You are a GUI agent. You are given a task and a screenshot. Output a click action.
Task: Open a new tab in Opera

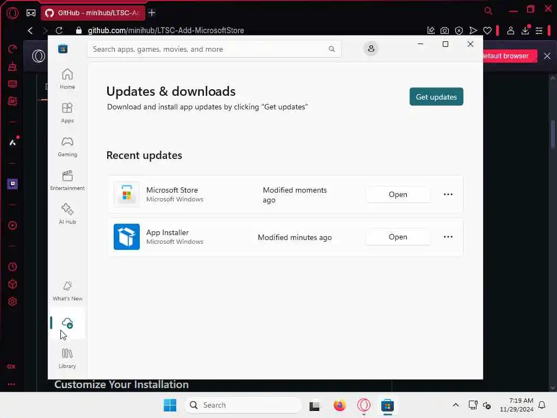(152, 13)
